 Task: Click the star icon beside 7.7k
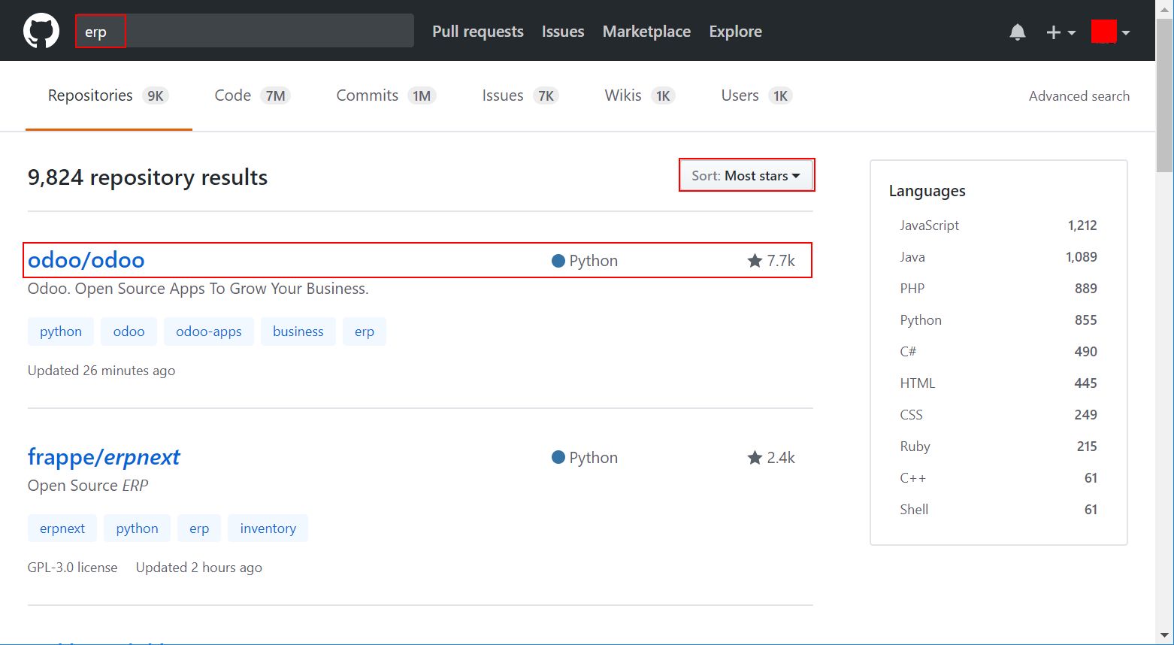click(755, 261)
